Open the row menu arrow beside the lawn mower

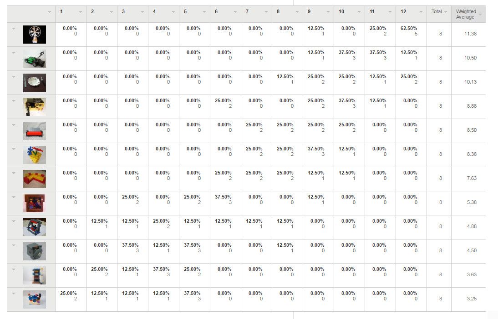tap(14, 53)
